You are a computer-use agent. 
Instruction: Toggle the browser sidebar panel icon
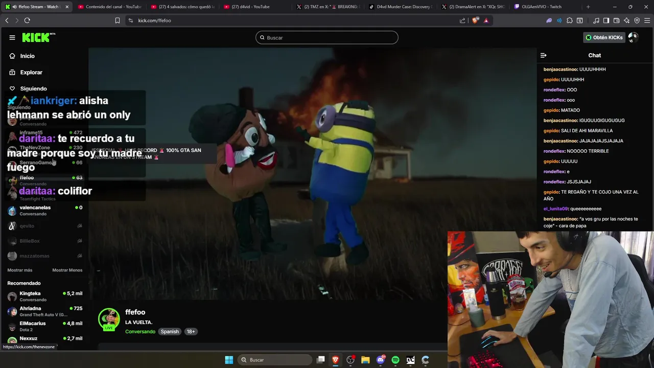606,20
